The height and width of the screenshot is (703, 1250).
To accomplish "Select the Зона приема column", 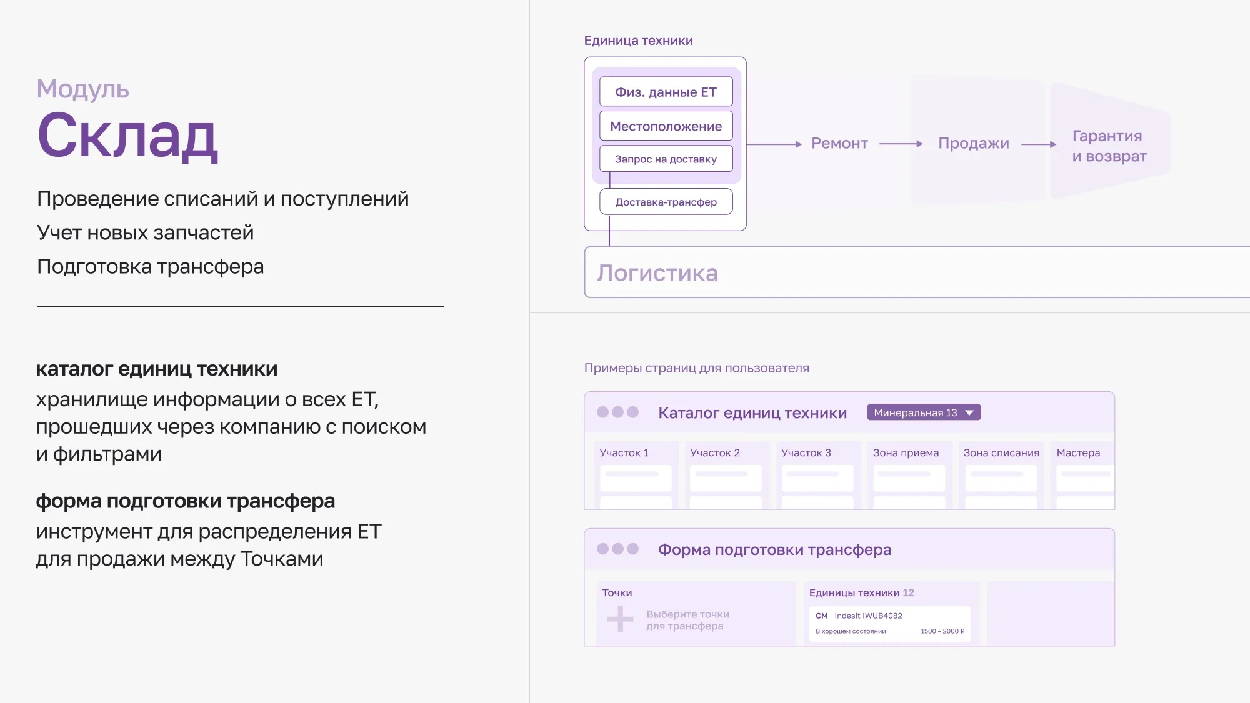I will (905, 452).
